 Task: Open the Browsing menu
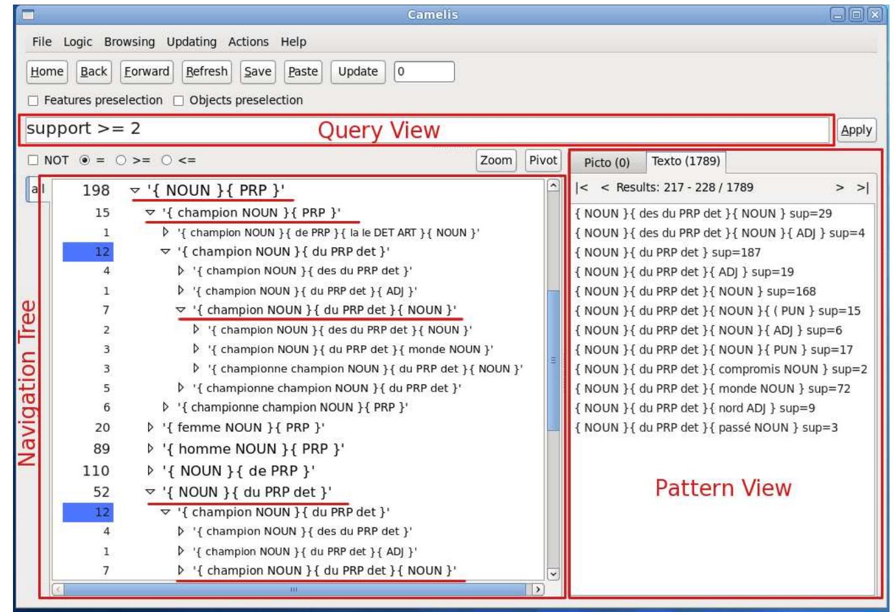pos(129,42)
